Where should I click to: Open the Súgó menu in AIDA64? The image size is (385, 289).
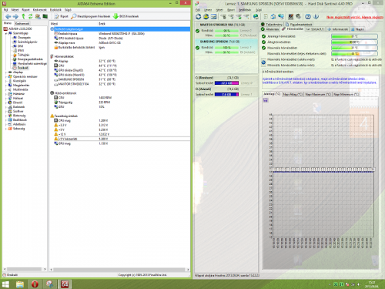tap(68, 10)
